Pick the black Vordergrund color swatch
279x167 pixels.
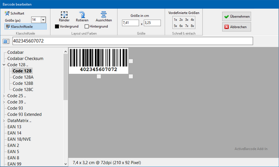click(57, 26)
